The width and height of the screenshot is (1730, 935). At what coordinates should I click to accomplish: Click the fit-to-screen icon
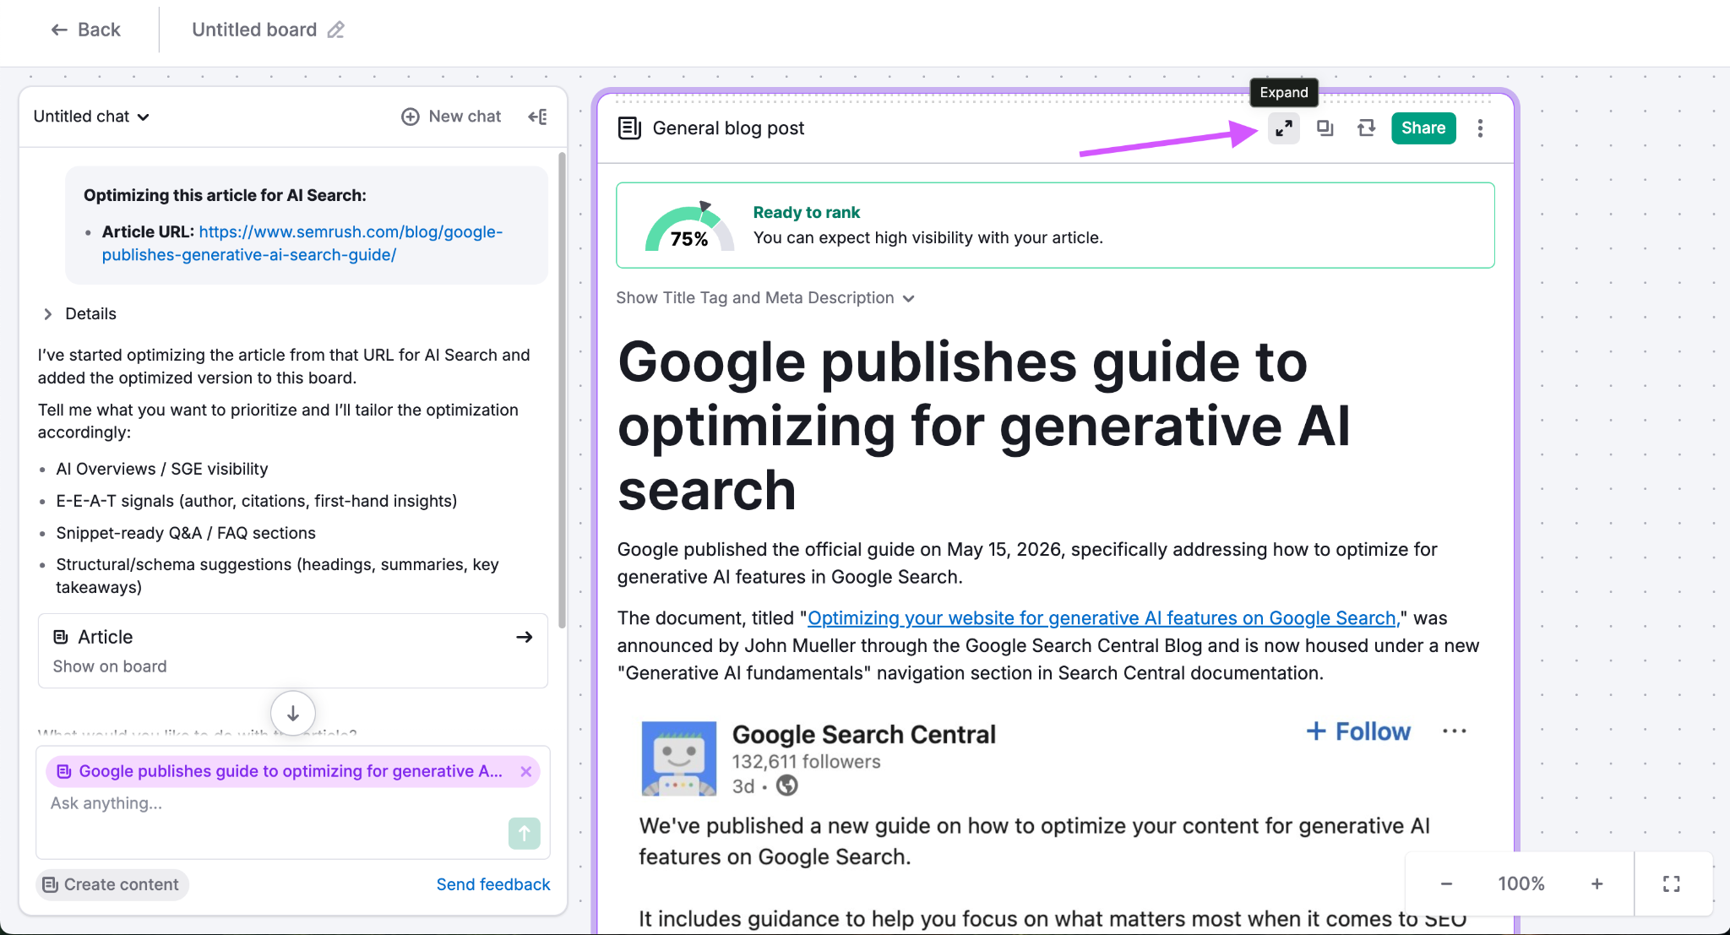point(1671,883)
